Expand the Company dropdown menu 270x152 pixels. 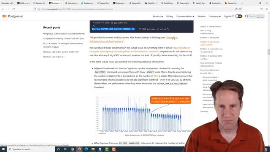coord(215,16)
